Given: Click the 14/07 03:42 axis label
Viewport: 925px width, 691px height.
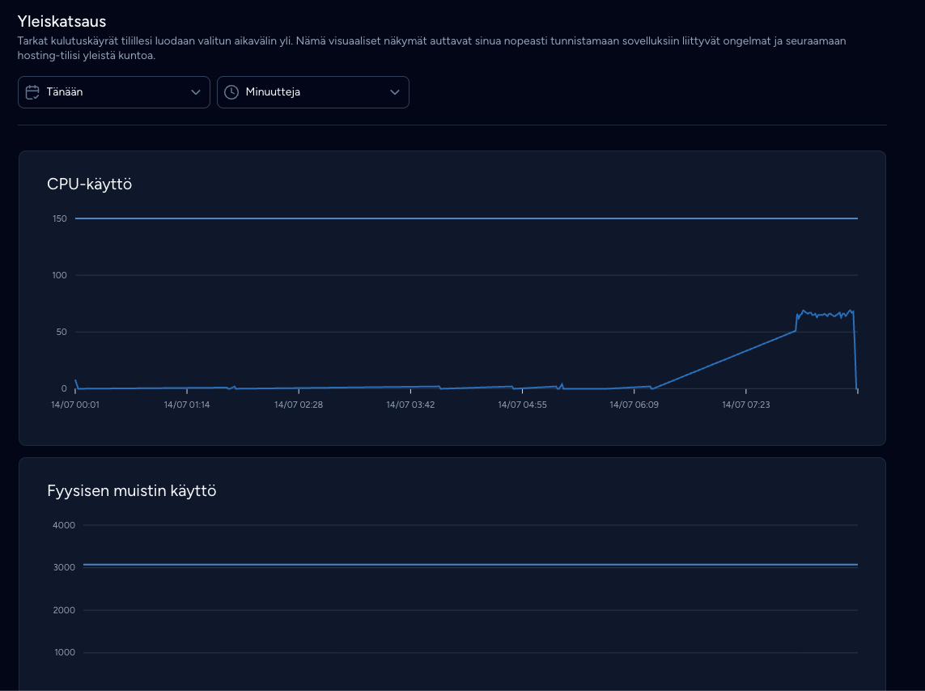Looking at the screenshot, I should (x=410, y=405).
